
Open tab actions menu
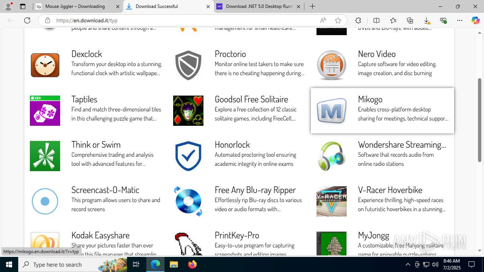click(x=23, y=6)
